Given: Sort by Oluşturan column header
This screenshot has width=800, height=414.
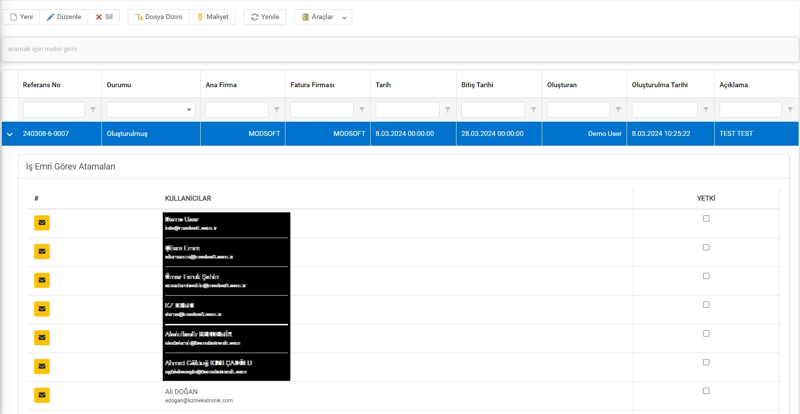Looking at the screenshot, I should coord(584,85).
